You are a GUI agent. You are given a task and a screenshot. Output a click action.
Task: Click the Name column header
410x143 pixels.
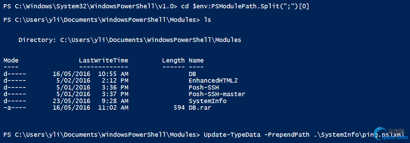pyautogui.click(x=196, y=60)
